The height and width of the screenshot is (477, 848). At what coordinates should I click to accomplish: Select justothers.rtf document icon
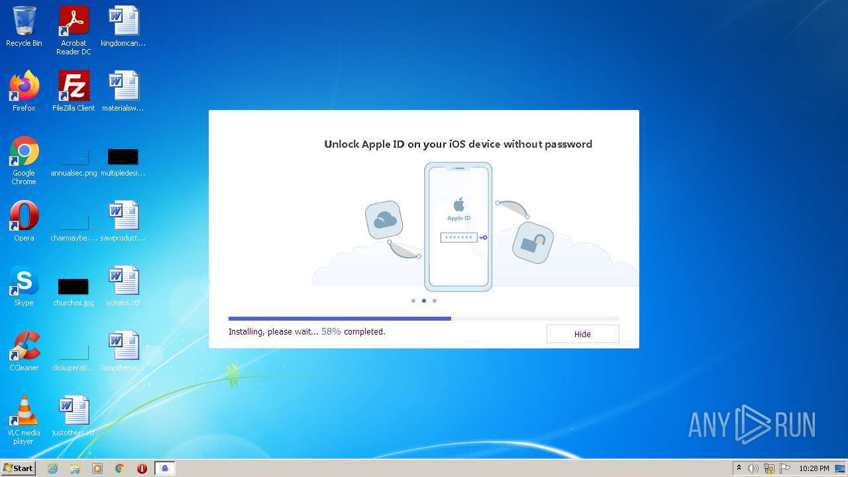[74, 415]
